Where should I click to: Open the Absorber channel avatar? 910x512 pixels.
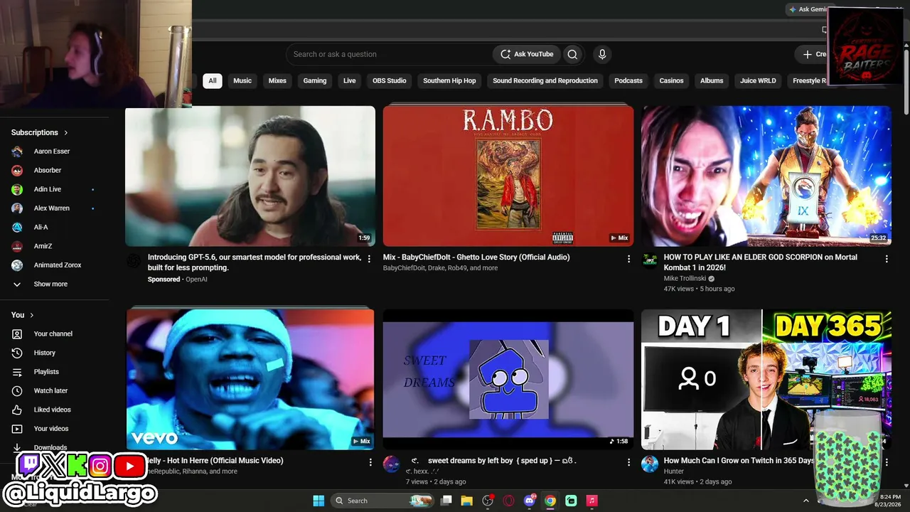tap(17, 171)
